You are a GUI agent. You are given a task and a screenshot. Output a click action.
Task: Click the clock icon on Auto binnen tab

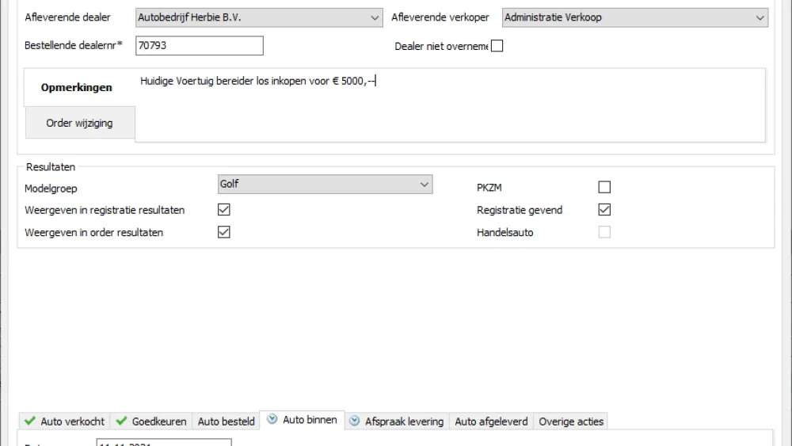point(272,420)
